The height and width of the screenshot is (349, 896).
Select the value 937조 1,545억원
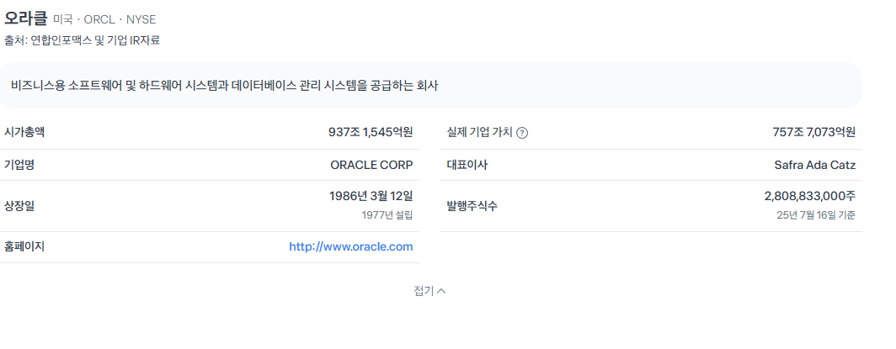click(x=371, y=132)
